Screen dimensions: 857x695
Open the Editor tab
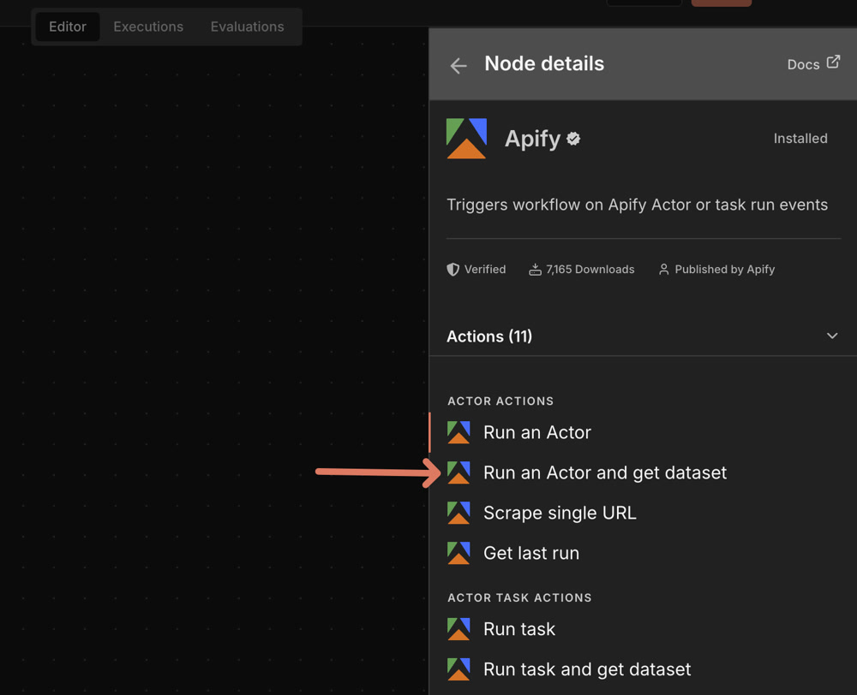coord(68,27)
